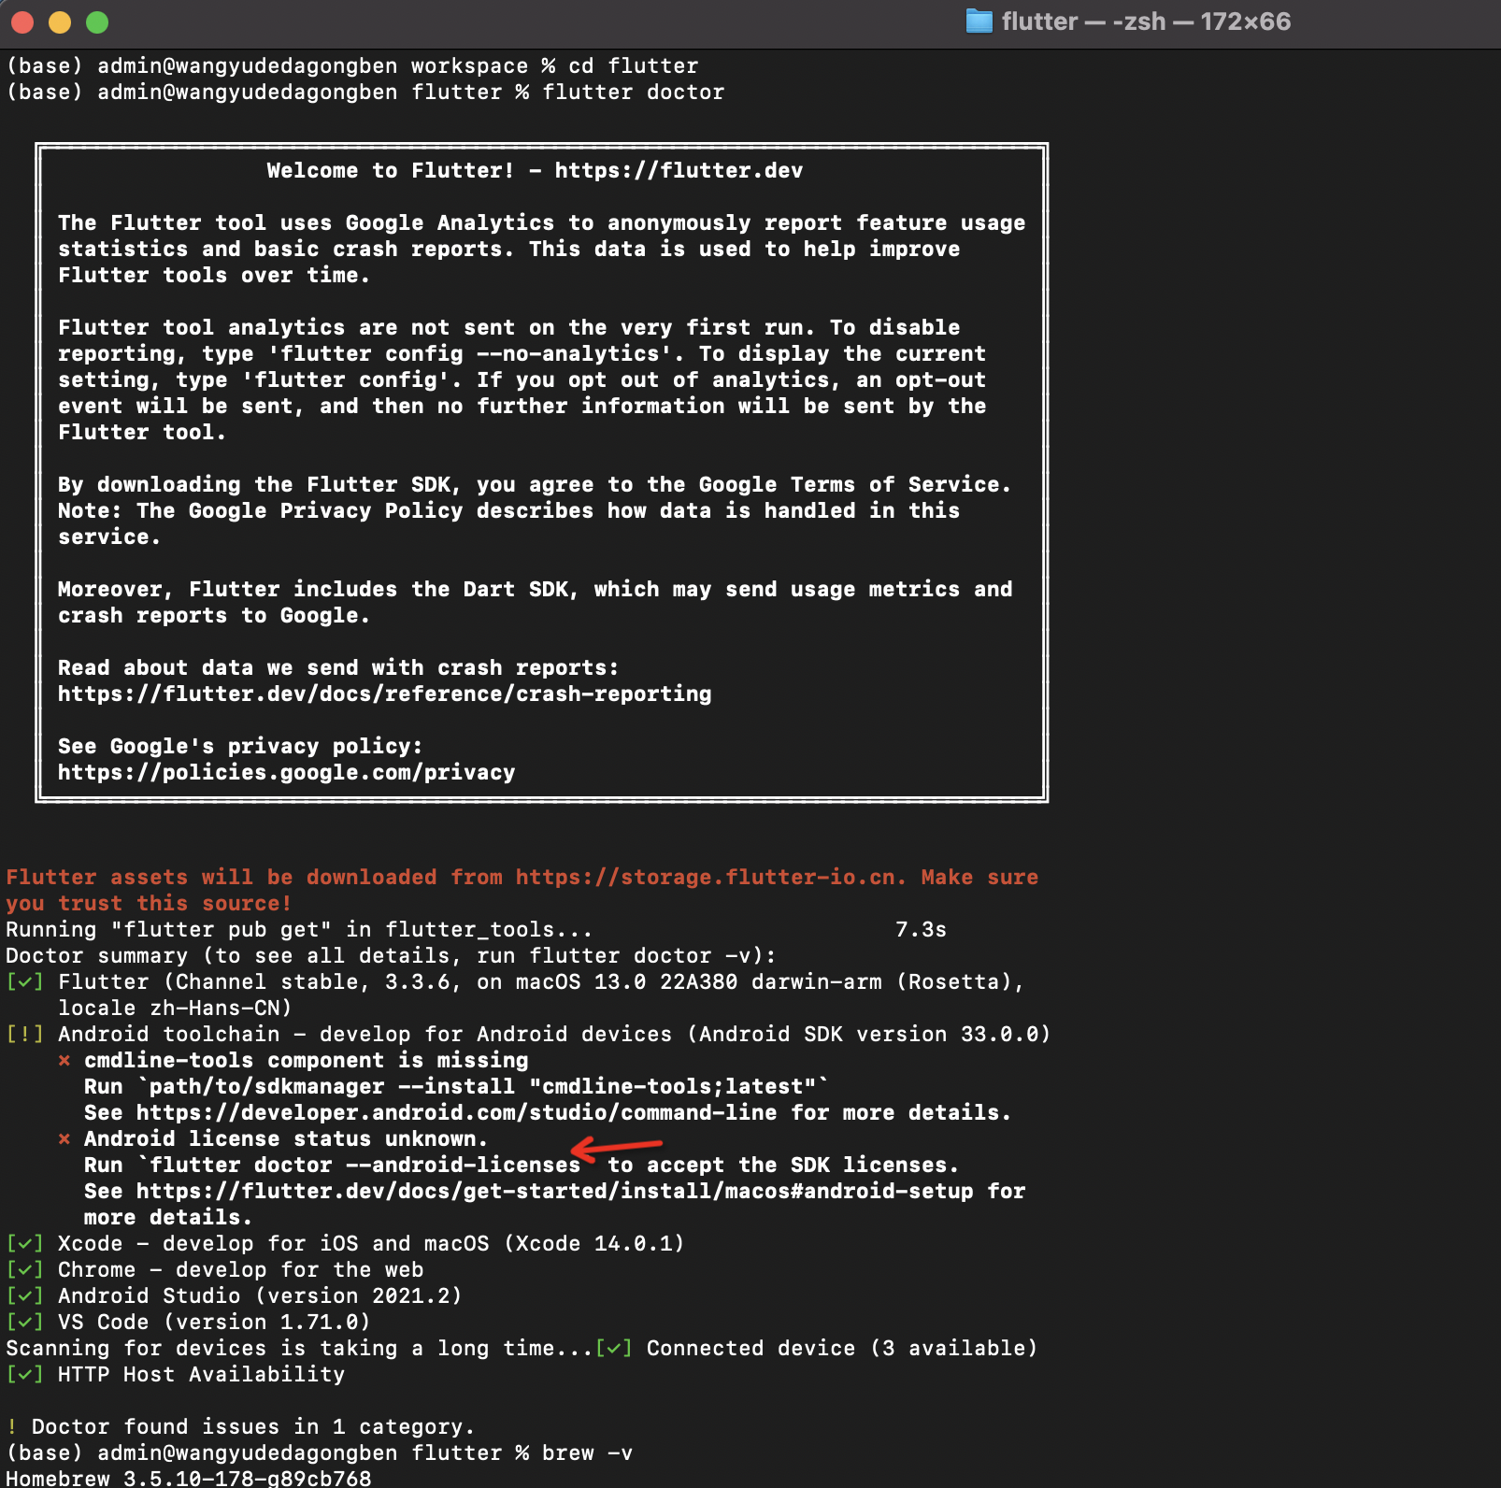1501x1488 pixels.
Task: Click the yellow minimize window button
Action: coord(60,22)
